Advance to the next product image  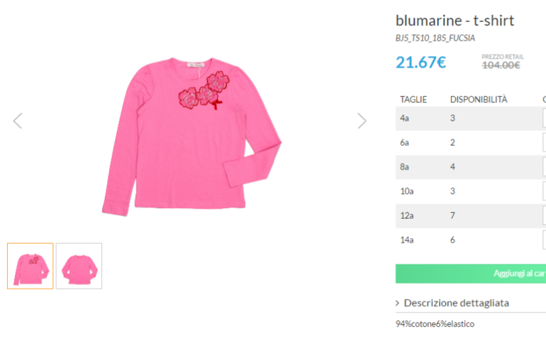tap(362, 121)
